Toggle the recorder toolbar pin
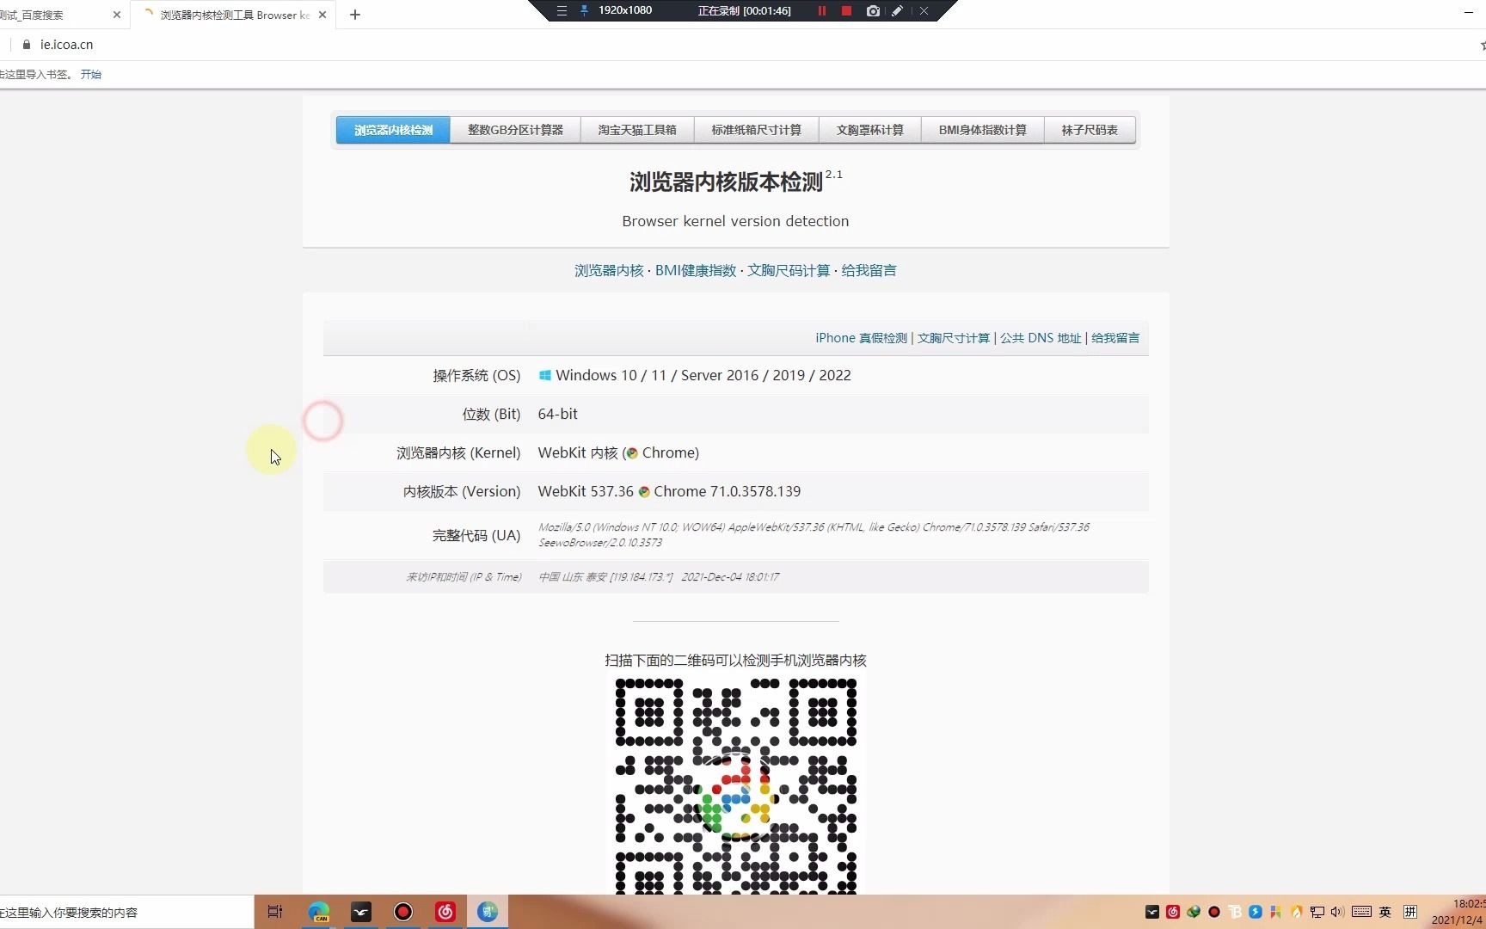The height and width of the screenshot is (929, 1486). pos(585,10)
